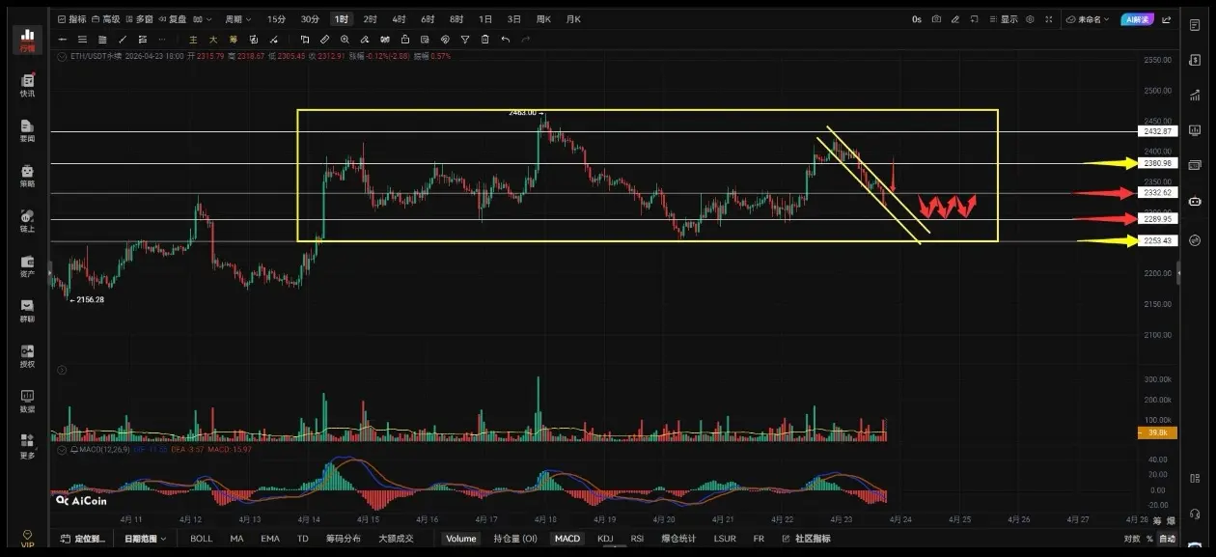The image size is (1216, 557).
Task: Click the 定位到 locate button
Action: (x=82, y=539)
